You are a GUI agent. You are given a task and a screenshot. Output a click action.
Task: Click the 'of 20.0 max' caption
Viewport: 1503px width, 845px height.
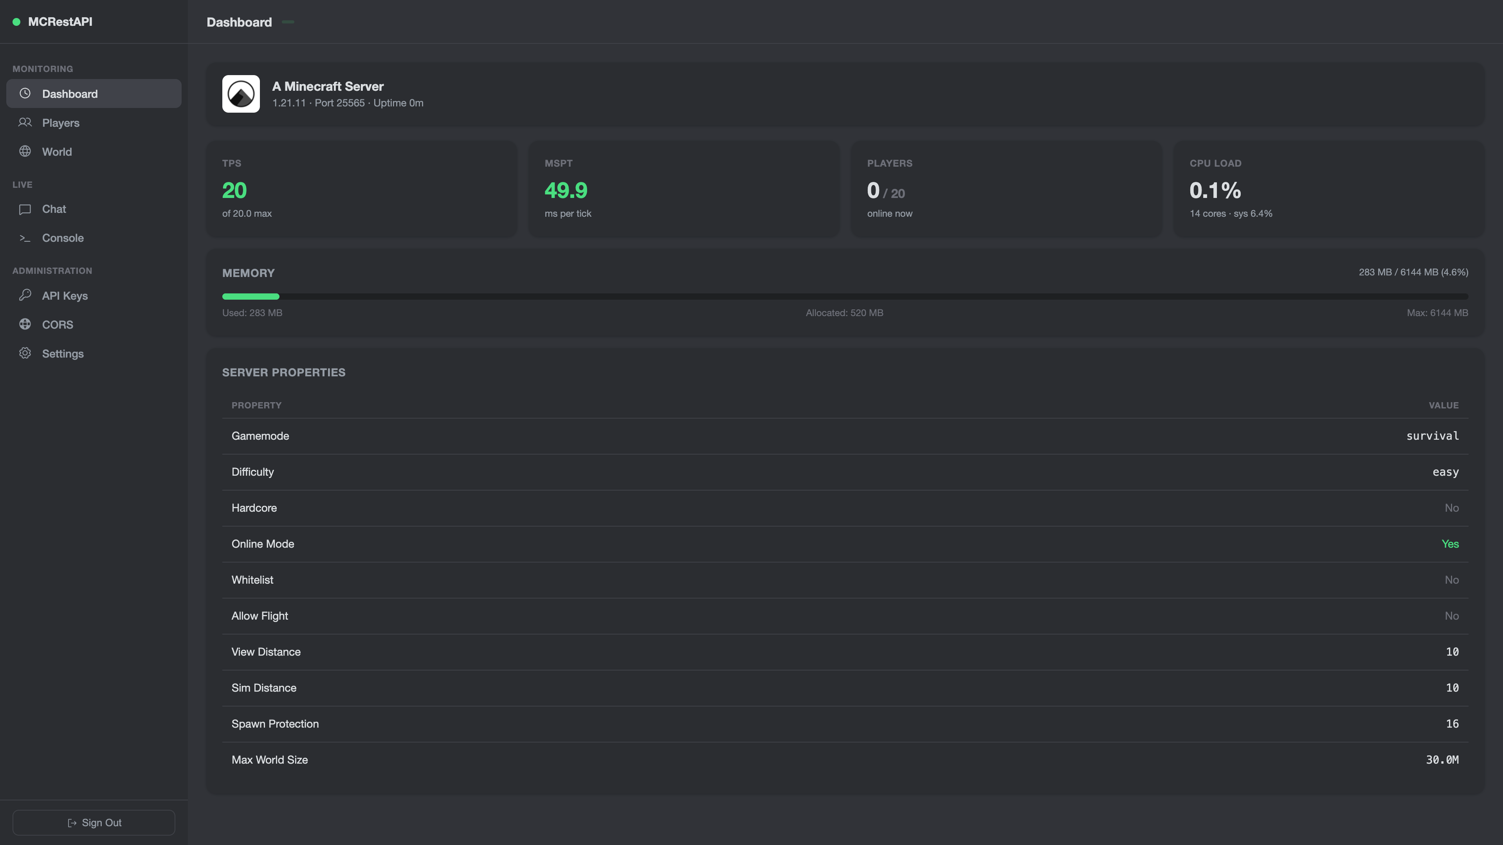tap(247, 214)
